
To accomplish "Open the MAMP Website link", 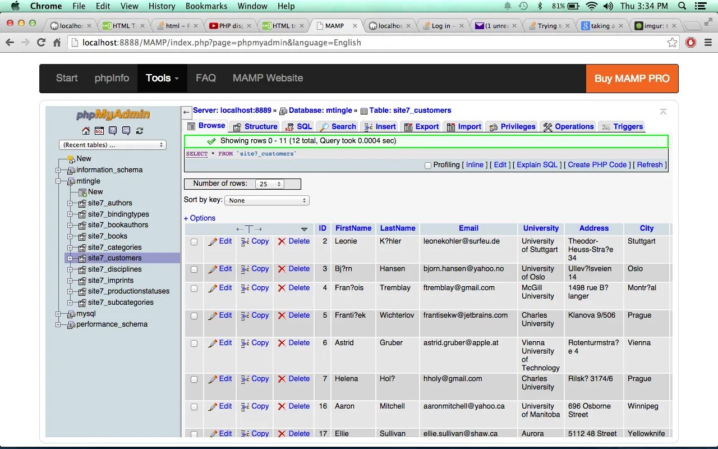I will pyautogui.click(x=268, y=78).
